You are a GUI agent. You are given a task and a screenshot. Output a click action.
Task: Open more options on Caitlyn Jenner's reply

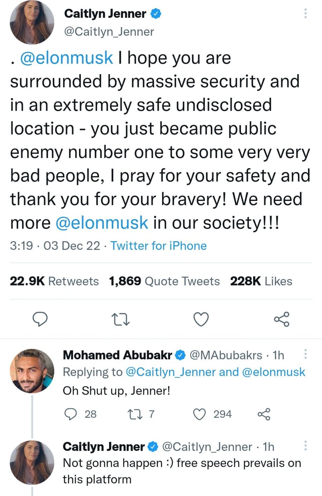click(x=305, y=446)
